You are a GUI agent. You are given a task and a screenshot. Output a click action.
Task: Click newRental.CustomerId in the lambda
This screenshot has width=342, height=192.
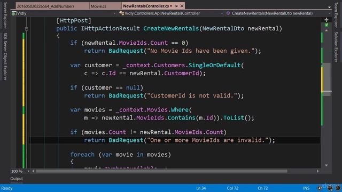[164, 74]
